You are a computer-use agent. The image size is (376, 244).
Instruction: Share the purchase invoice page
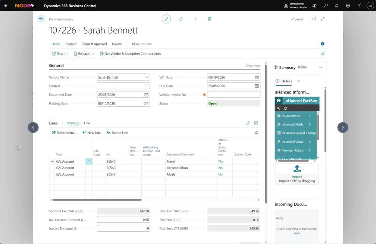click(181, 19)
